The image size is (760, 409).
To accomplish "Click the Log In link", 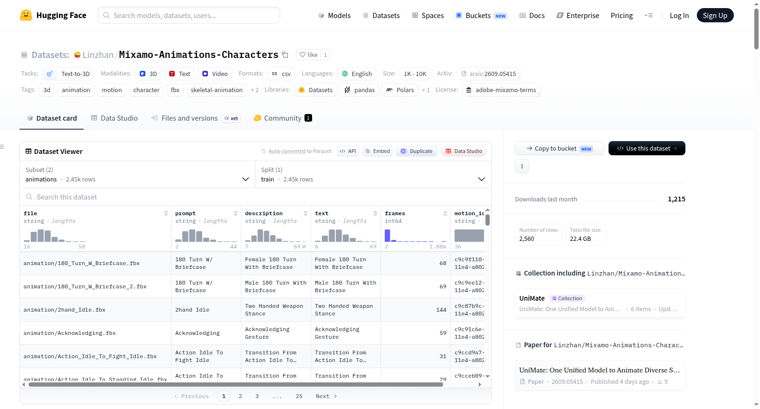I will pyautogui.click(x=679, y=15).
